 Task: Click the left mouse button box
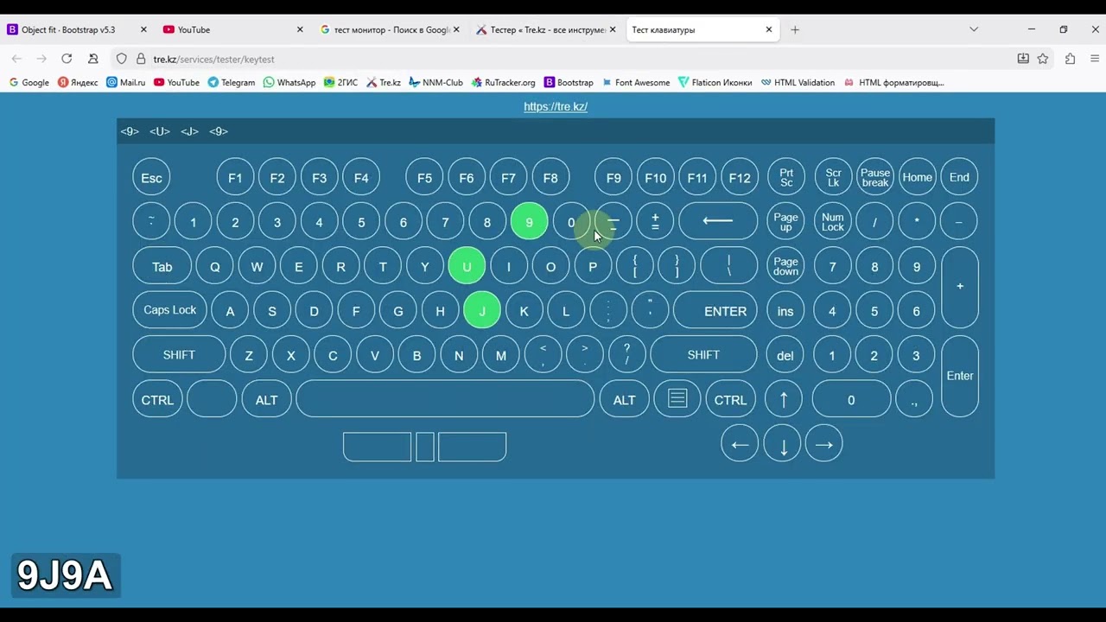[377, 447]
